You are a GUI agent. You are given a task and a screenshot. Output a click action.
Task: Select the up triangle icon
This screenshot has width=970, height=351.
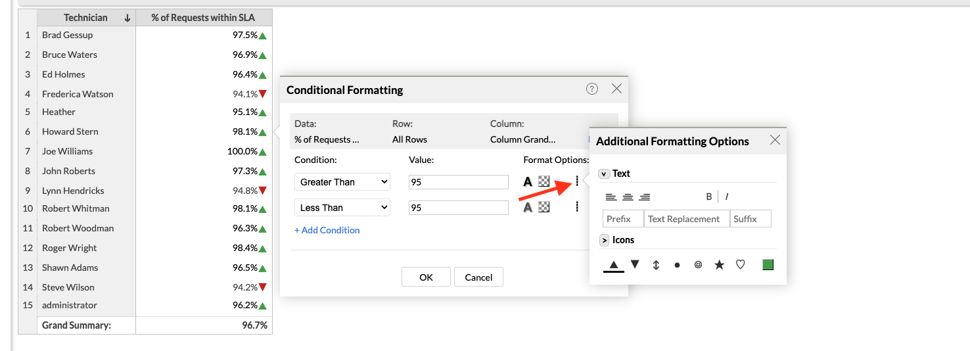[614, 265]
